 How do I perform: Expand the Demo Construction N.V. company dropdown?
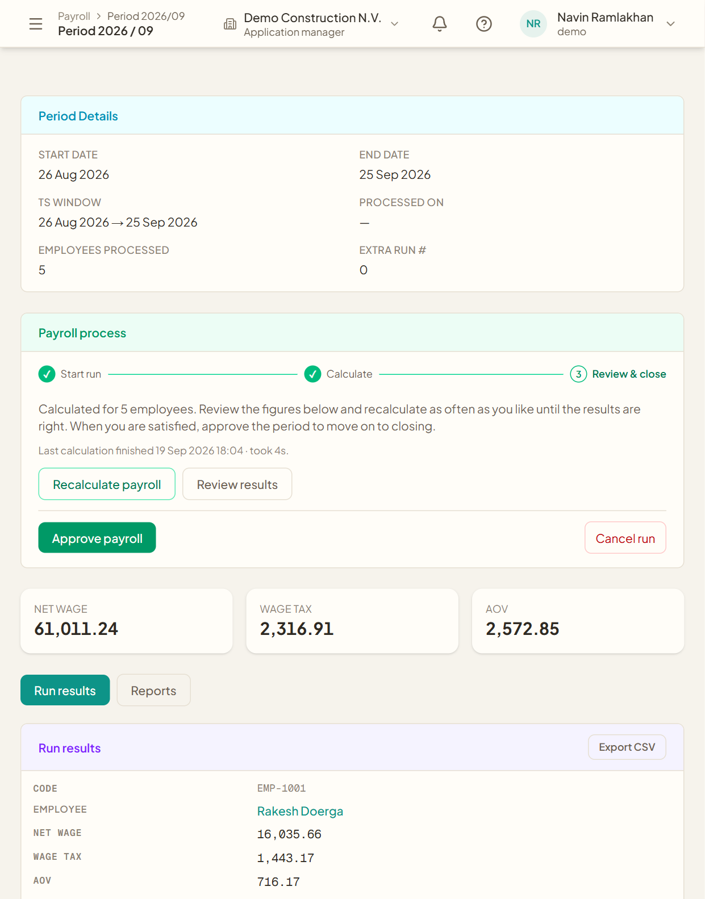[x=395, y=24]
